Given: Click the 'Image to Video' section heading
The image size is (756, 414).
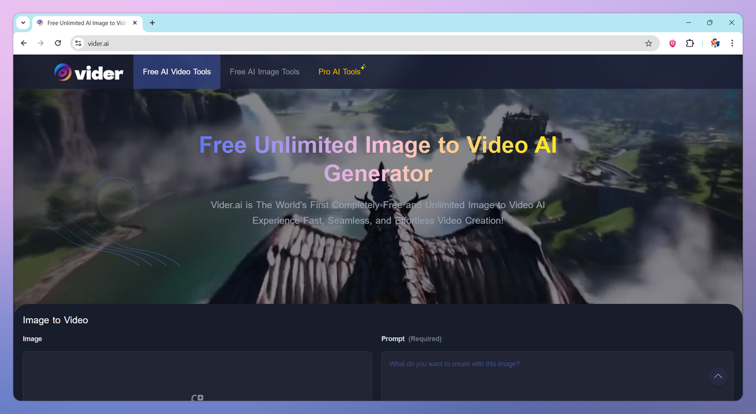Looking at the screenshot, I should pos(55,320).
